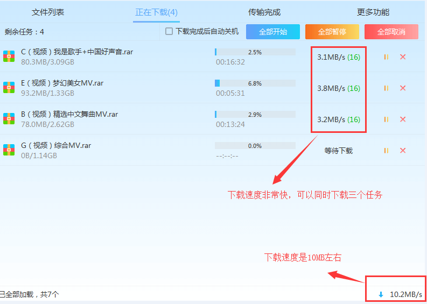Click the remaining time 00:16:32
Screen dimensions: 427x304
(x=230, y=62)
